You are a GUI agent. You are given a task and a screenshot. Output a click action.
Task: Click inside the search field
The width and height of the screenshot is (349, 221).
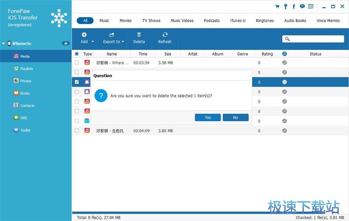click(313, 39)
